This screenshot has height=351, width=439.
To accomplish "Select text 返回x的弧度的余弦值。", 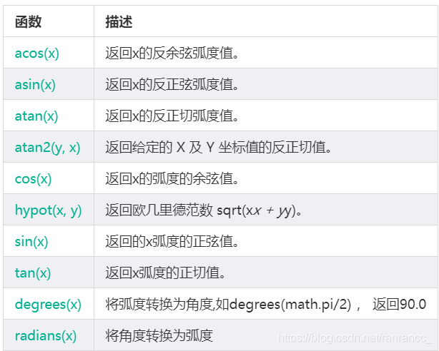I will [172, 178].
